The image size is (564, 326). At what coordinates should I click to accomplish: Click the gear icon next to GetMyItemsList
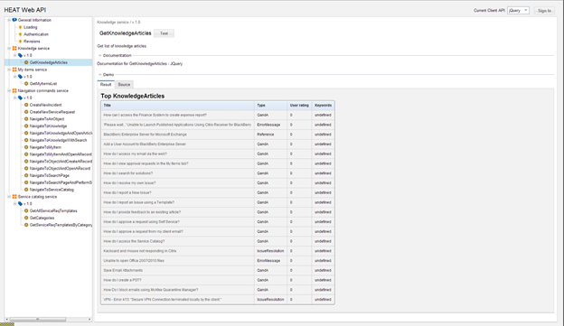coord(26,84)
